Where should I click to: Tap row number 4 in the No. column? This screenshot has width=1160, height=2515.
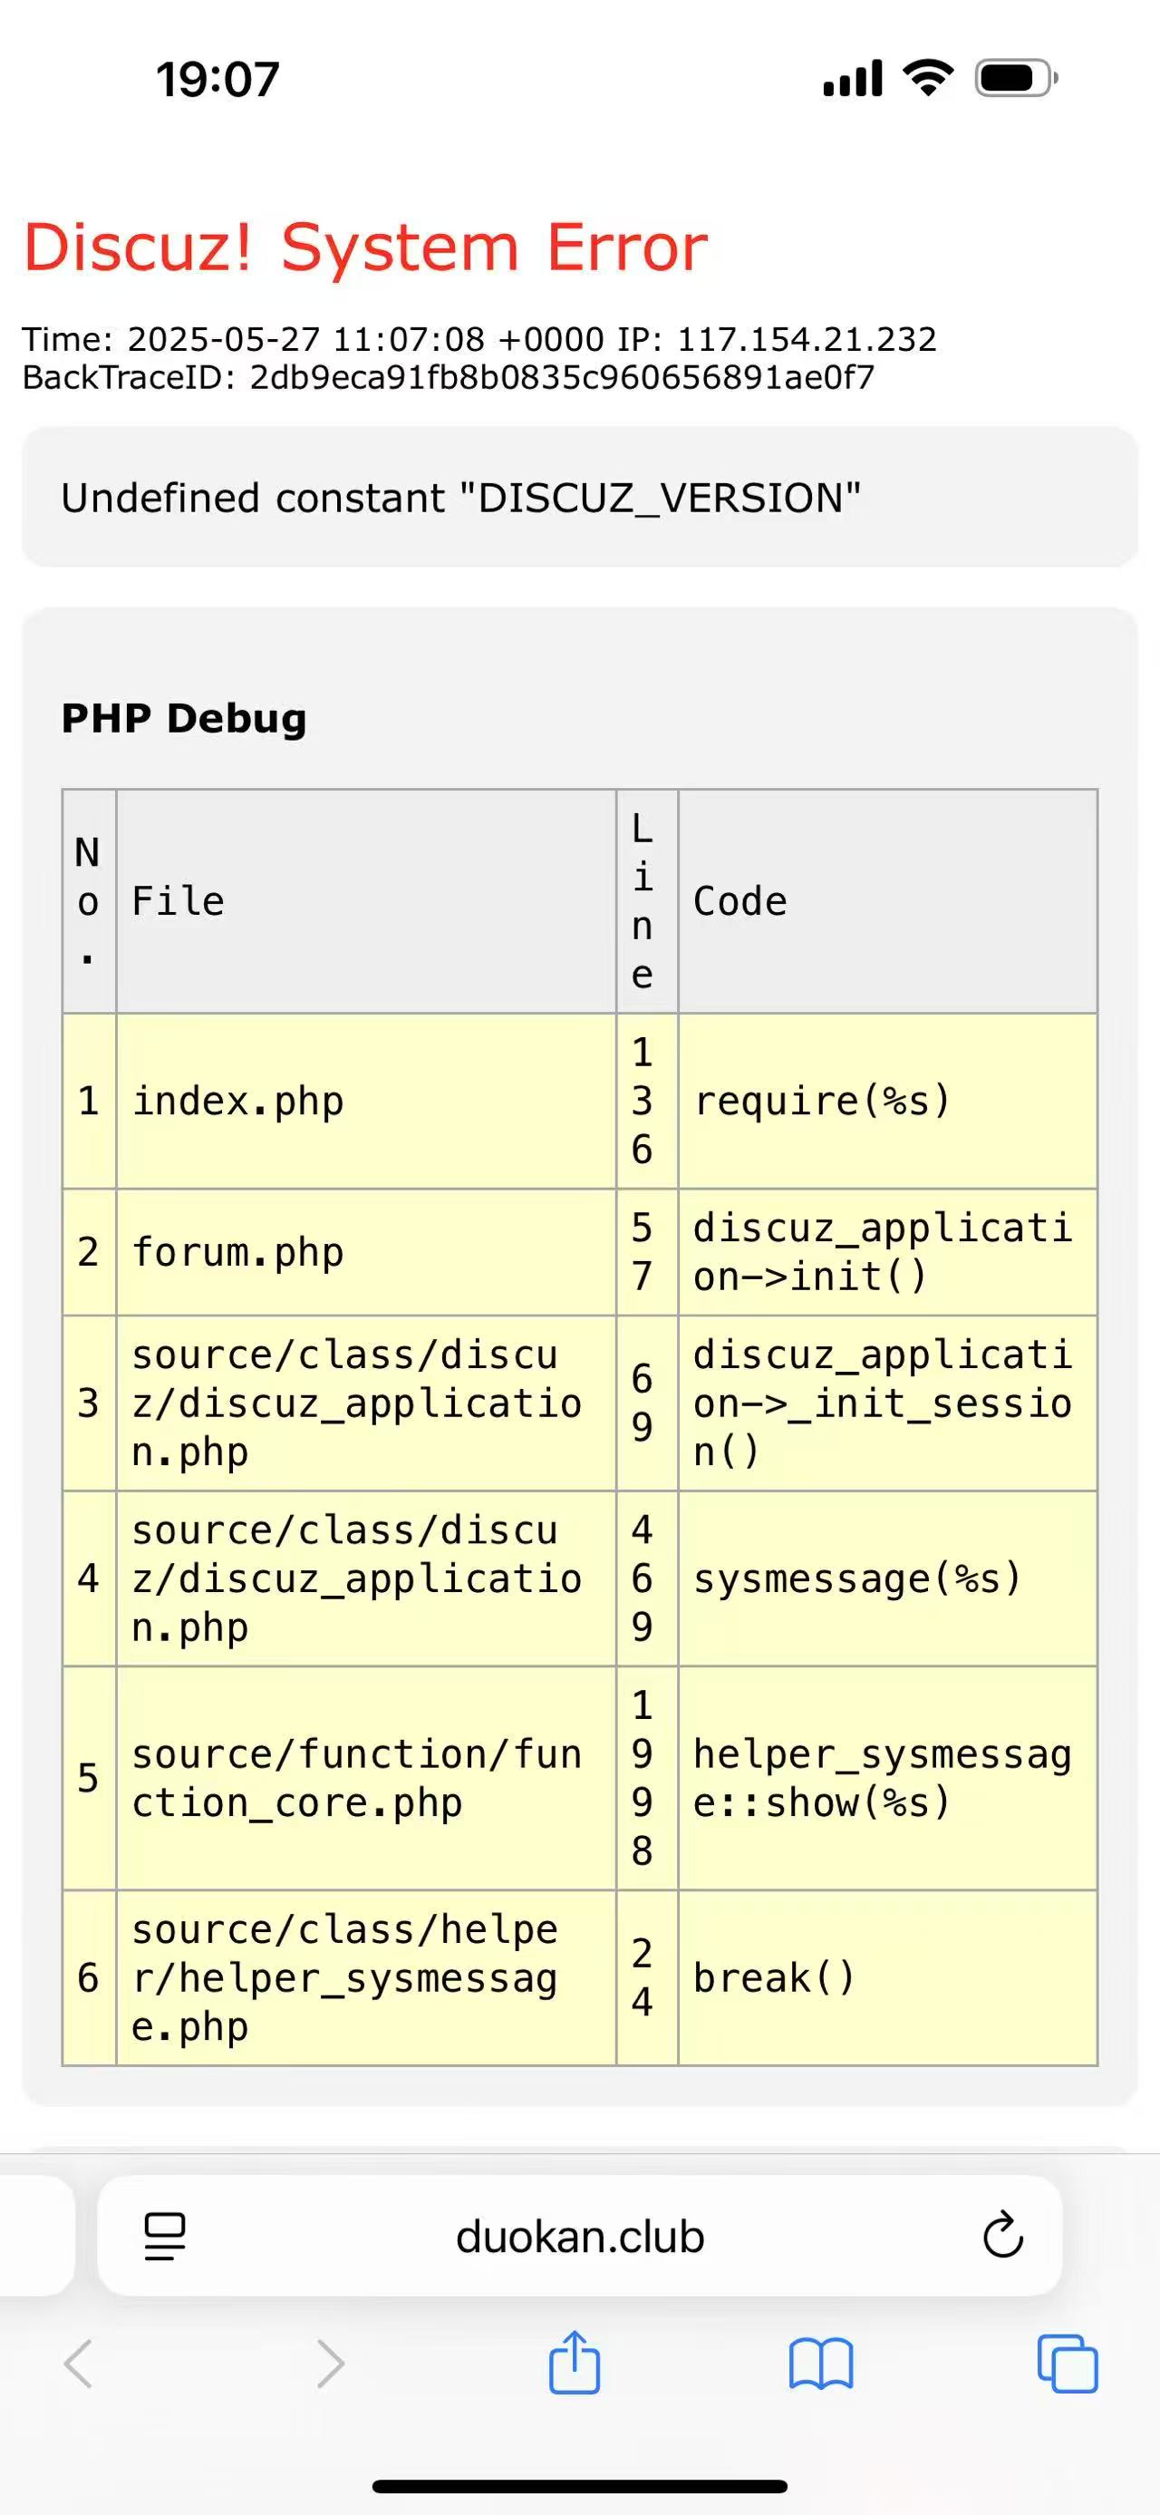[89, 1578]
